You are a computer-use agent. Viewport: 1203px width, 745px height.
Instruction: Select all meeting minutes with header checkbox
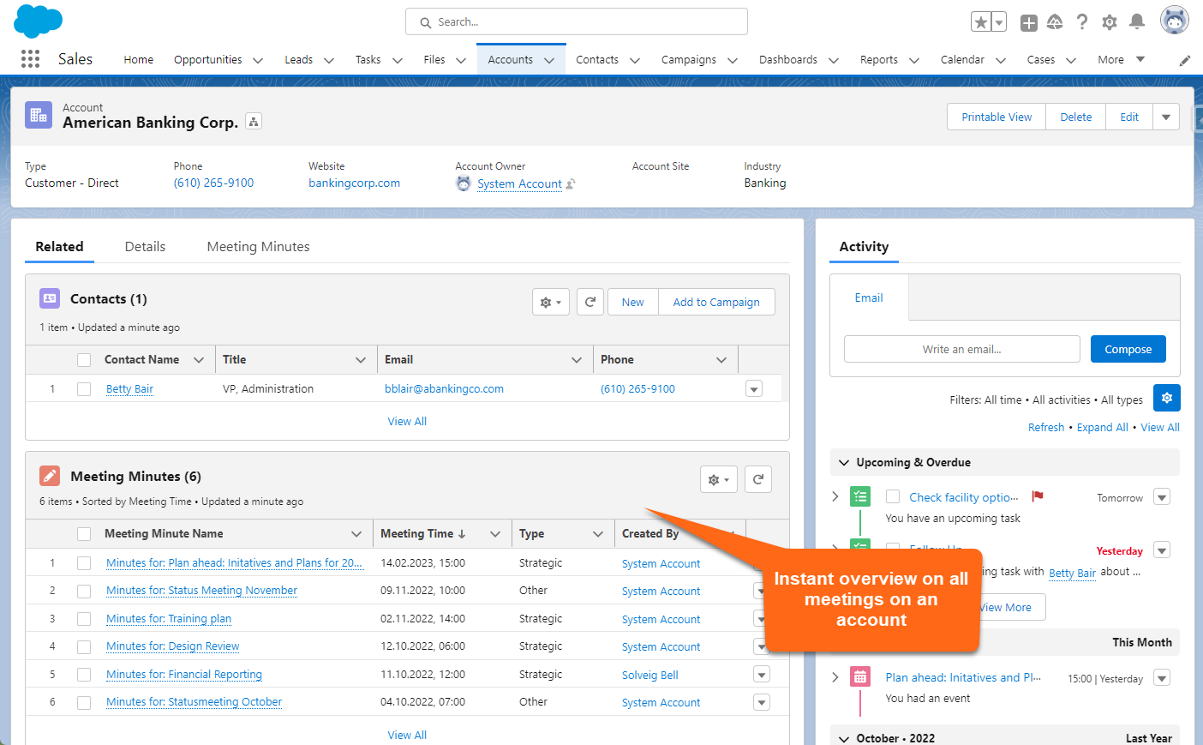84,534
